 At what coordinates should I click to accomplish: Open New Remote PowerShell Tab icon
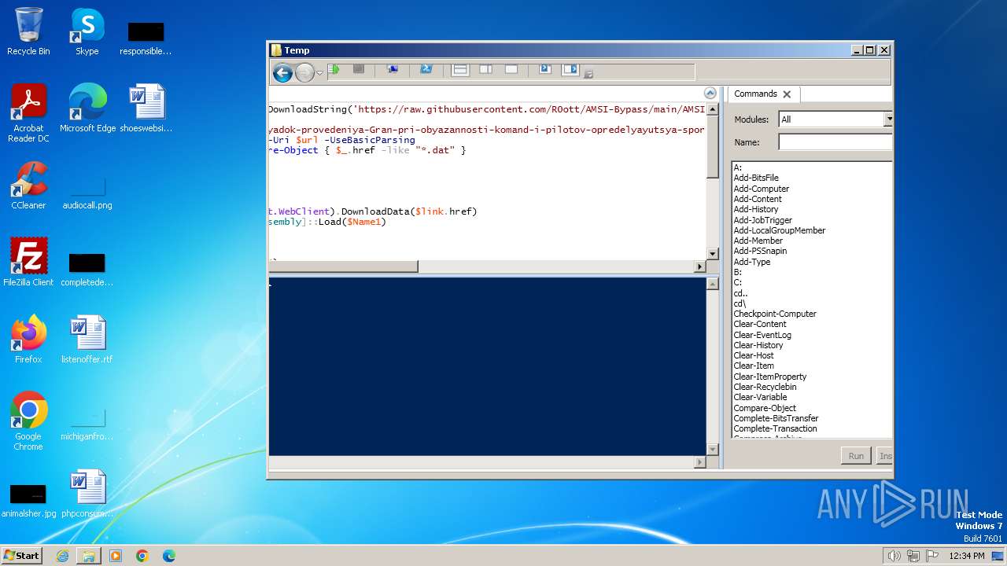point(393,69)
